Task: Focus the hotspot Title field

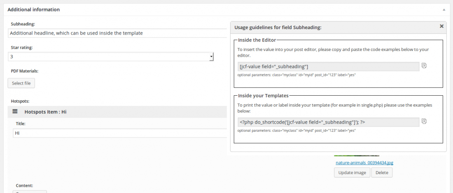Action: click(x=120, y=133)
